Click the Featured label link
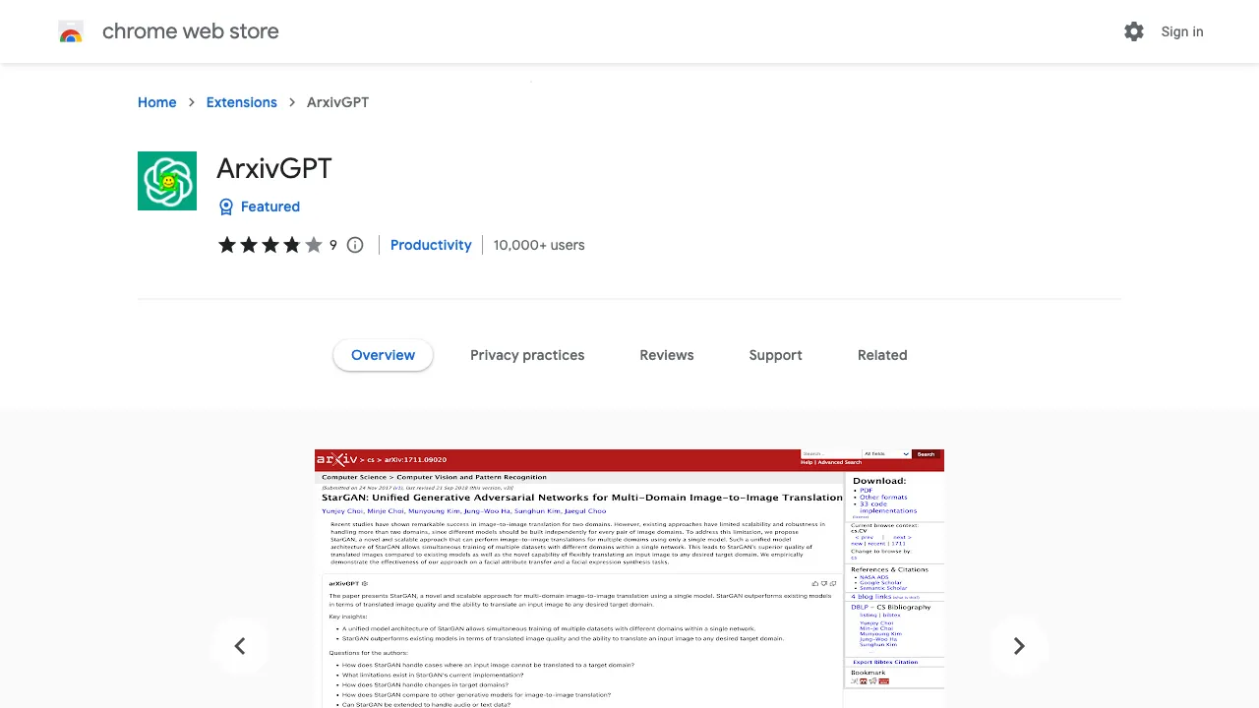The width and height of the screenshot is (1259, 708). point(270,206)
